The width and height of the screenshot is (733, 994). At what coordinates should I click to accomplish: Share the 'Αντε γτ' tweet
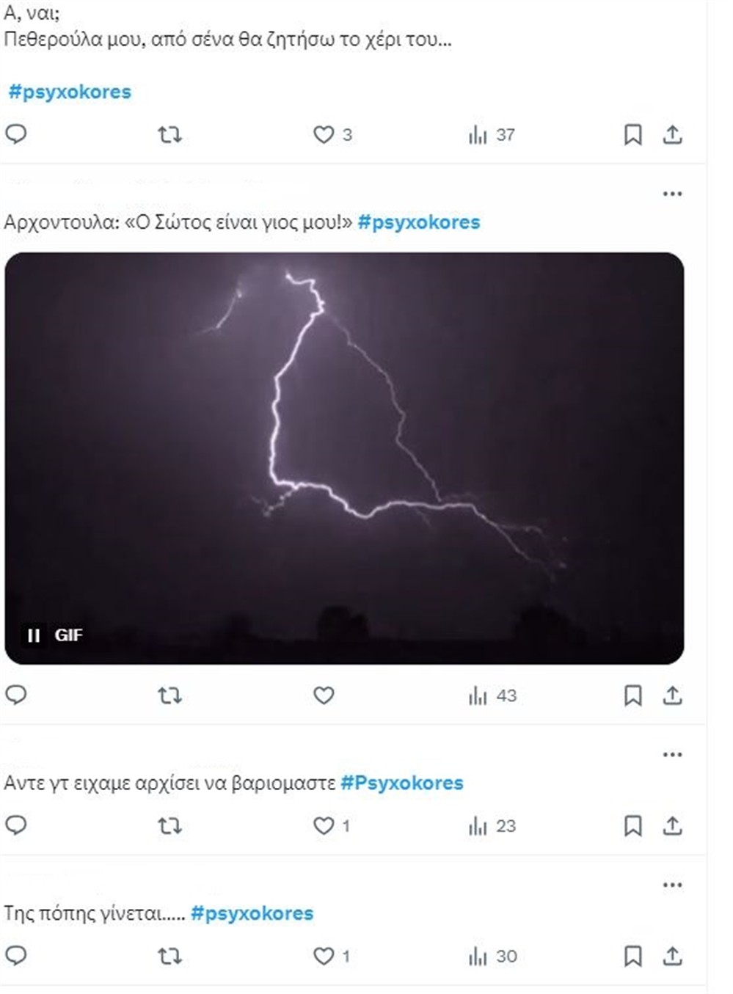pos(674,825)
